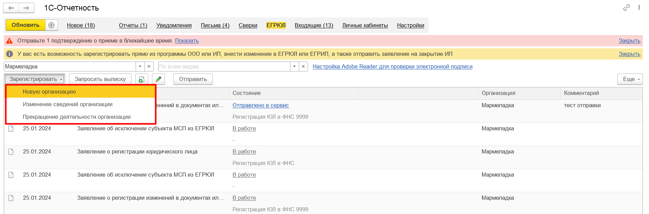Switch to the Письма (4) tab
The height and width of the screenshot is (214, 649).
tap(215, 26)
